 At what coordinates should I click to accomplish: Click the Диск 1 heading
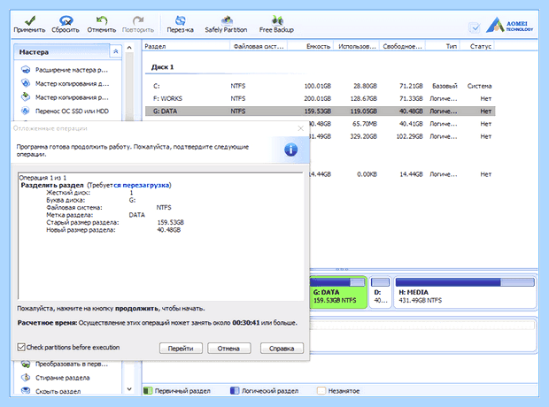[x=162, y=67]
